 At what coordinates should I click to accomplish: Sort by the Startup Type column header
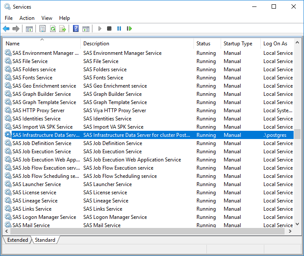point(238,44)
